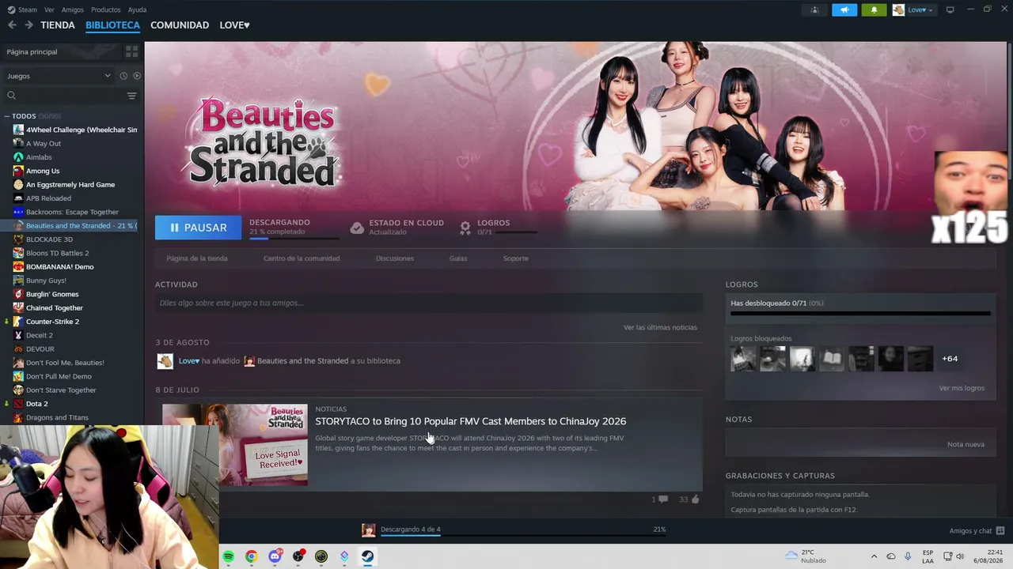The width and height of the screenshot is (1013, 569).
Task: Switch to the COMUNIDAD tab
Action: 180,25
